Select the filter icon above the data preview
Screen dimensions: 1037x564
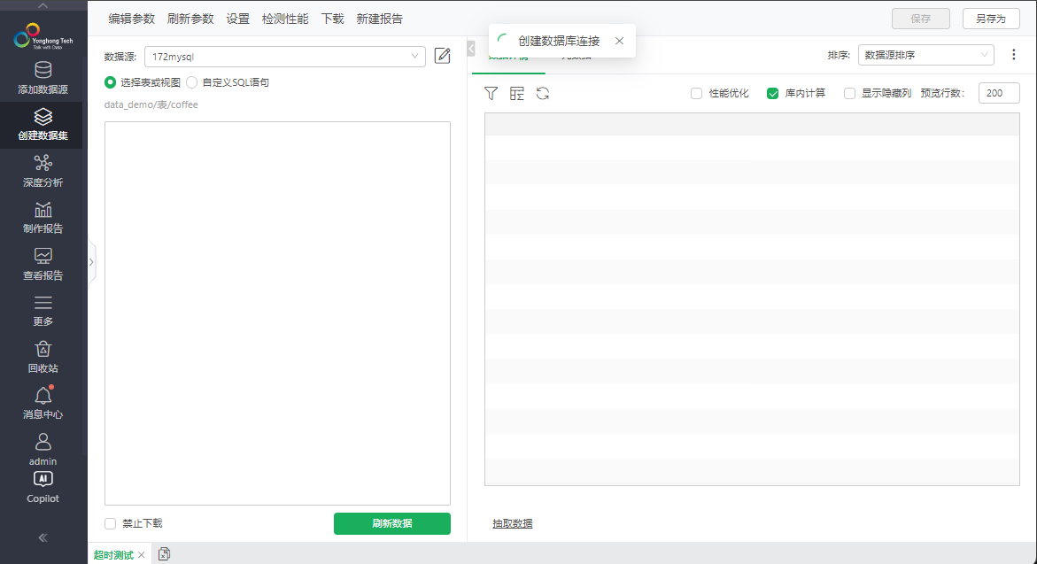coord(491,93)
